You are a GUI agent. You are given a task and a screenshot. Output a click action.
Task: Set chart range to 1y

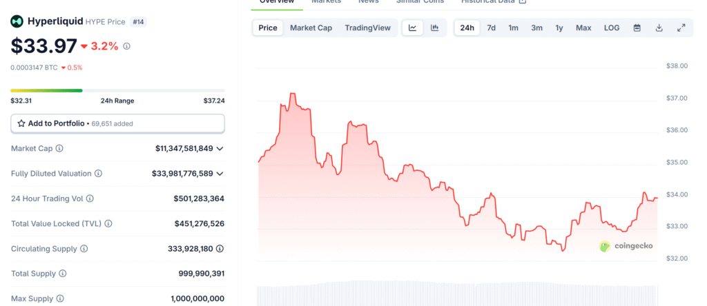[x=559, y=28]
